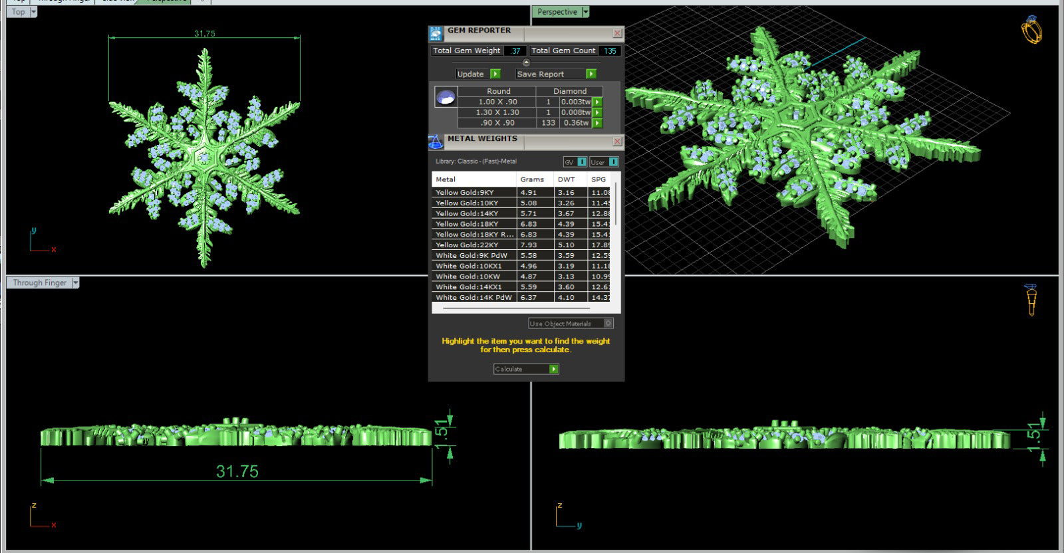Click the Save Report button

pos(550,74)
